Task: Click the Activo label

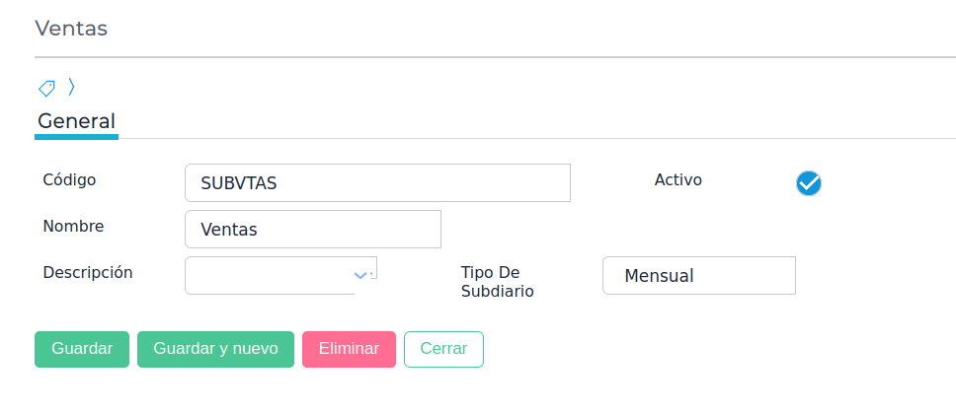Action: coord(677,179)
